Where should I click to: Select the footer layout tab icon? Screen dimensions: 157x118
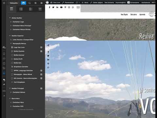40,9
